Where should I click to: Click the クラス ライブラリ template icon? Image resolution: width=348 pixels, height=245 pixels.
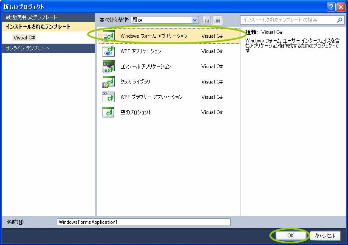pyautogui.click(x=108, y=82)
